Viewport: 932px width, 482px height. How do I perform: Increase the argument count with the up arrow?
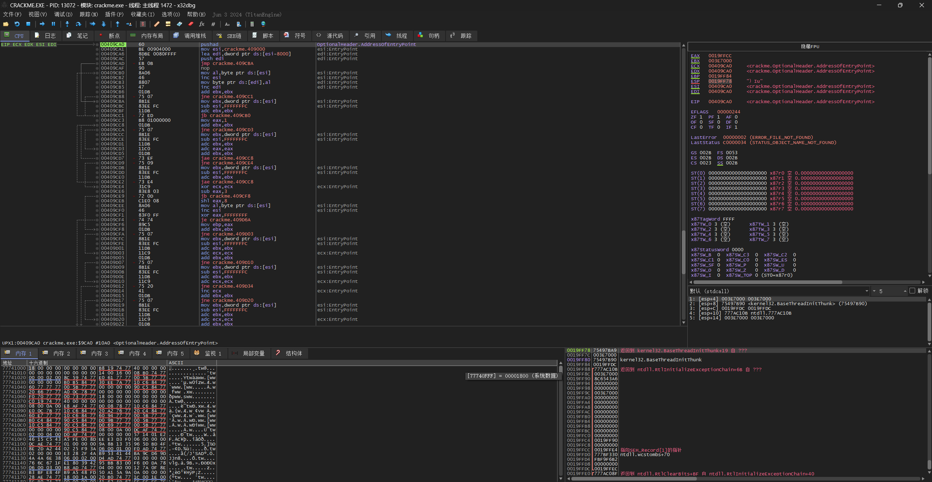coord(905,291)
